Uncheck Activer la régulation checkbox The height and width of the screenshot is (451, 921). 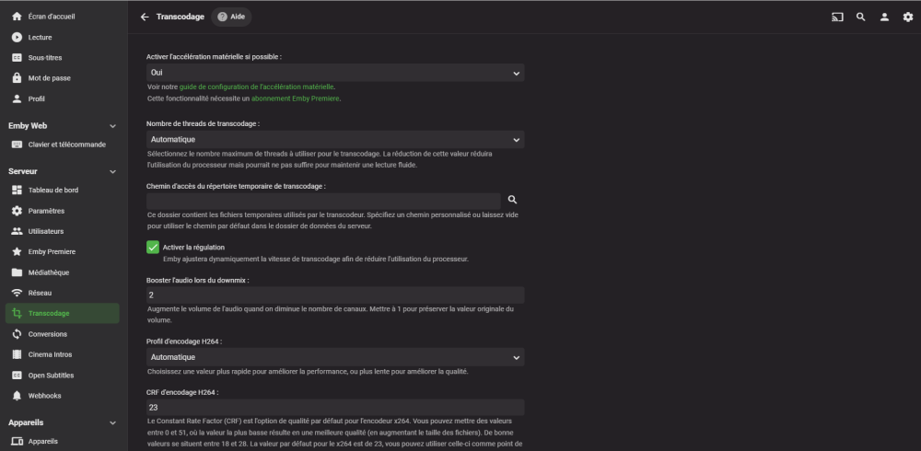[153, 247]
